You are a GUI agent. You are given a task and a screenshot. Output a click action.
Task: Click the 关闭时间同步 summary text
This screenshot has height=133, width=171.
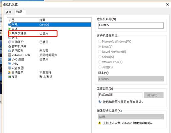[x=48, y=55]
